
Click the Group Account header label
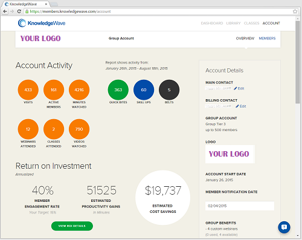point(121,38)
